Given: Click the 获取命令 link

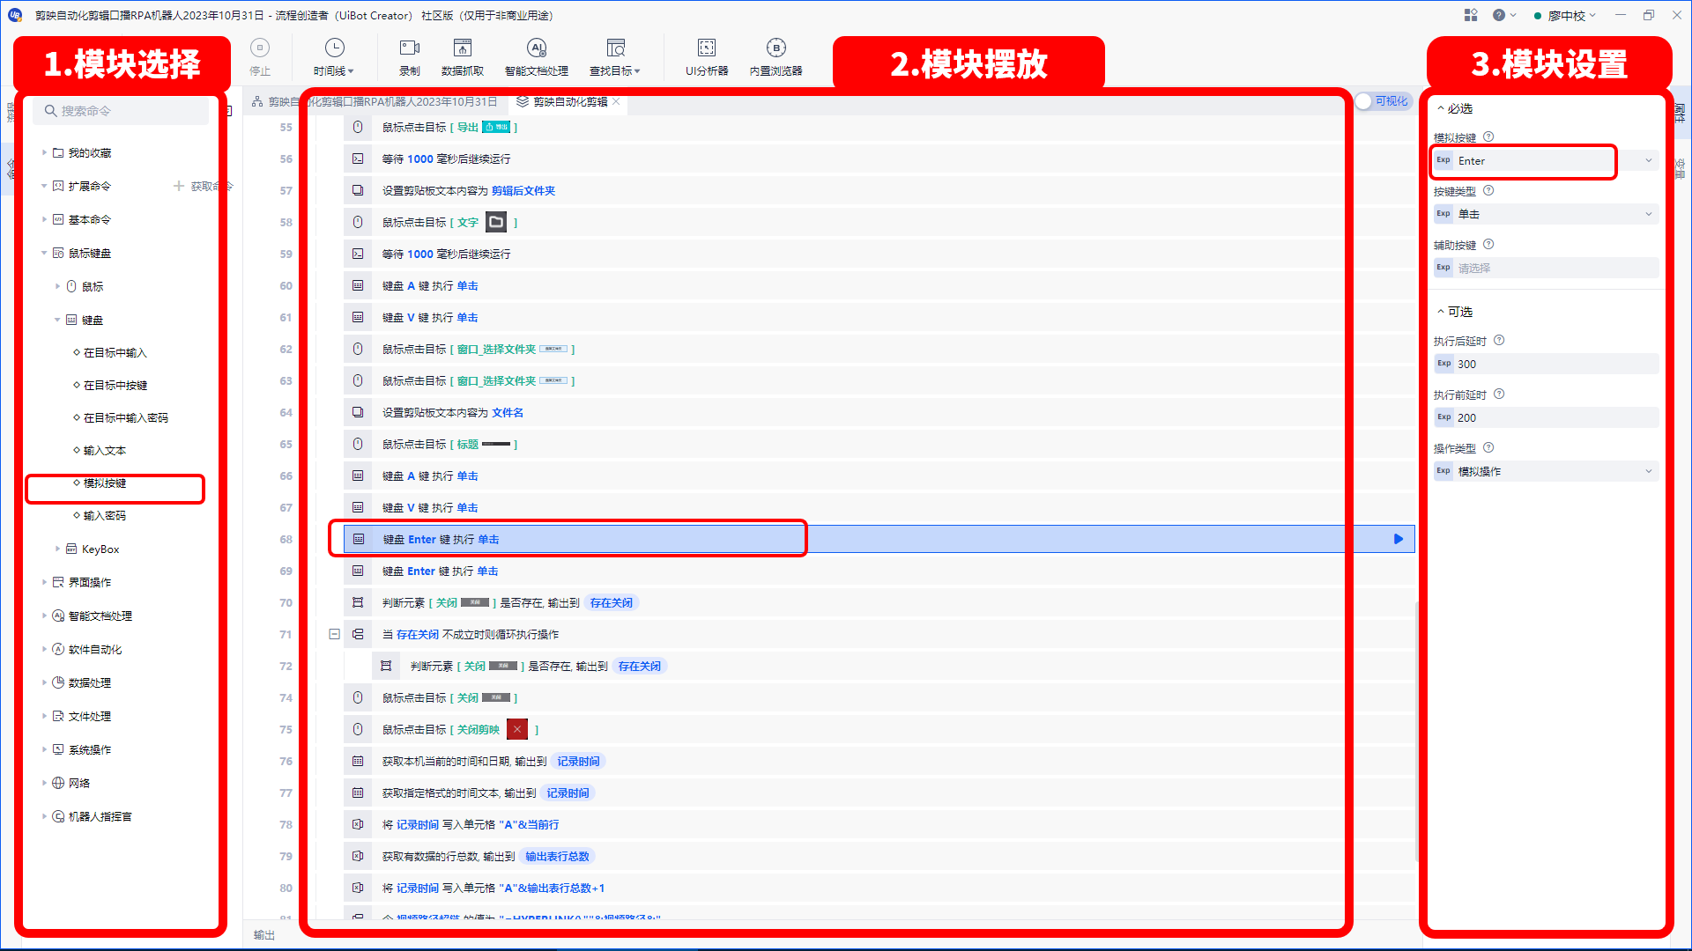Looking at the screenshot, I should [x=203, y=186].
